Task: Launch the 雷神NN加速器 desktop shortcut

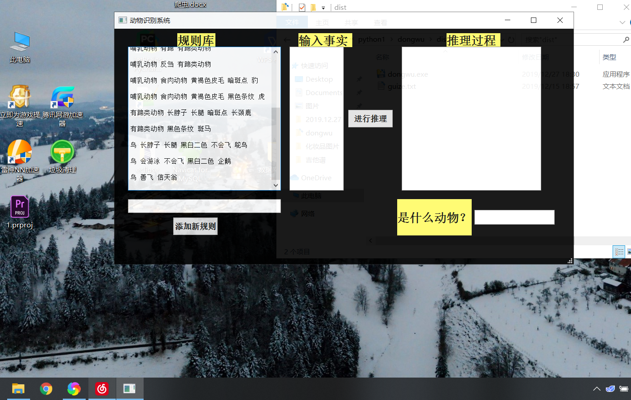Action: pyautogui.click(x=20, y=161)
